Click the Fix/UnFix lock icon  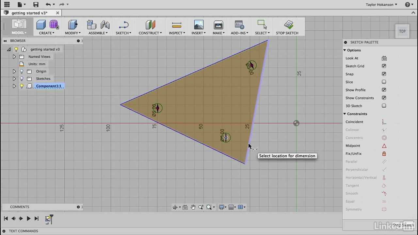[x=384, y=154]
